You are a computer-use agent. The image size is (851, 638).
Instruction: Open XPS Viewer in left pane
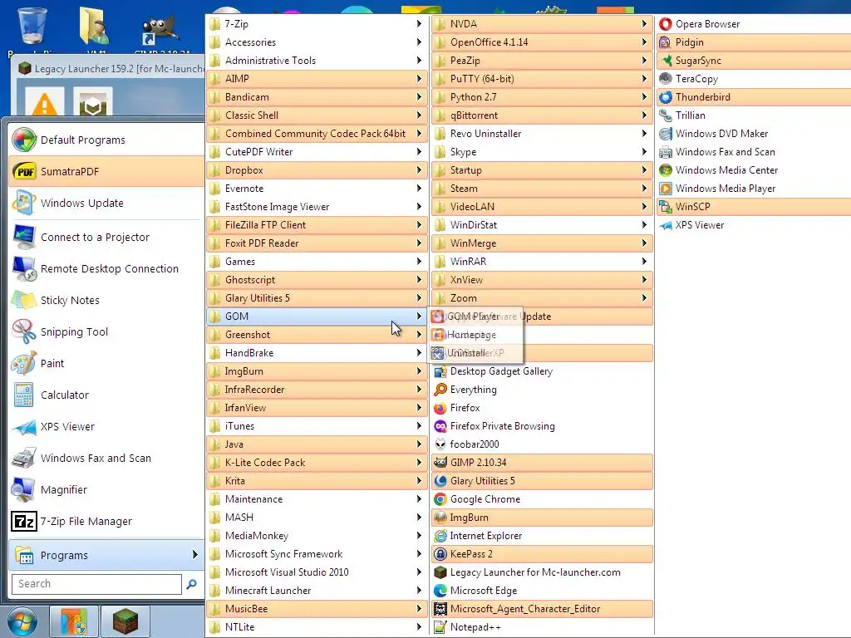pos(106,427)
